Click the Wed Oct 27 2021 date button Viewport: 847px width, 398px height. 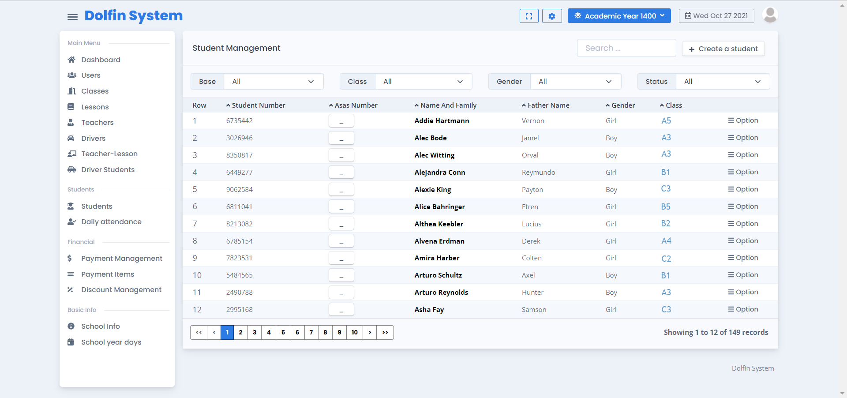point(716,16)
